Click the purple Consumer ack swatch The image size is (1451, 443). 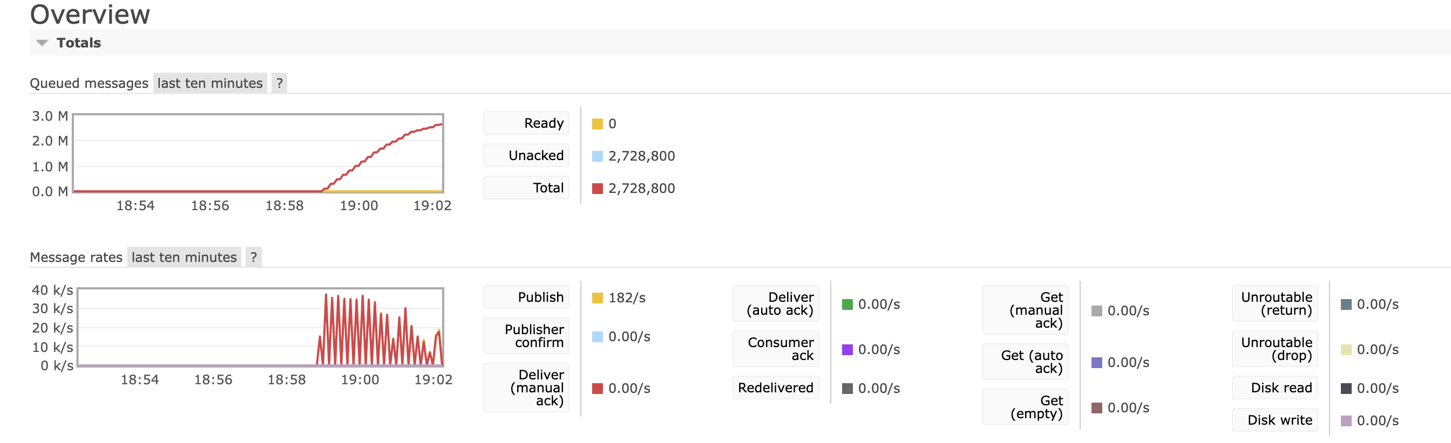pos(846,349)
